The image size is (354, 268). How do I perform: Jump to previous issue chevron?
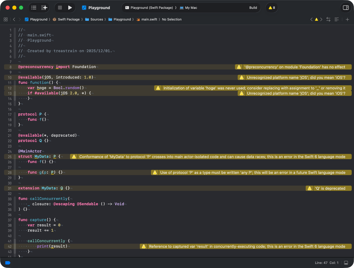coord(312,19)
